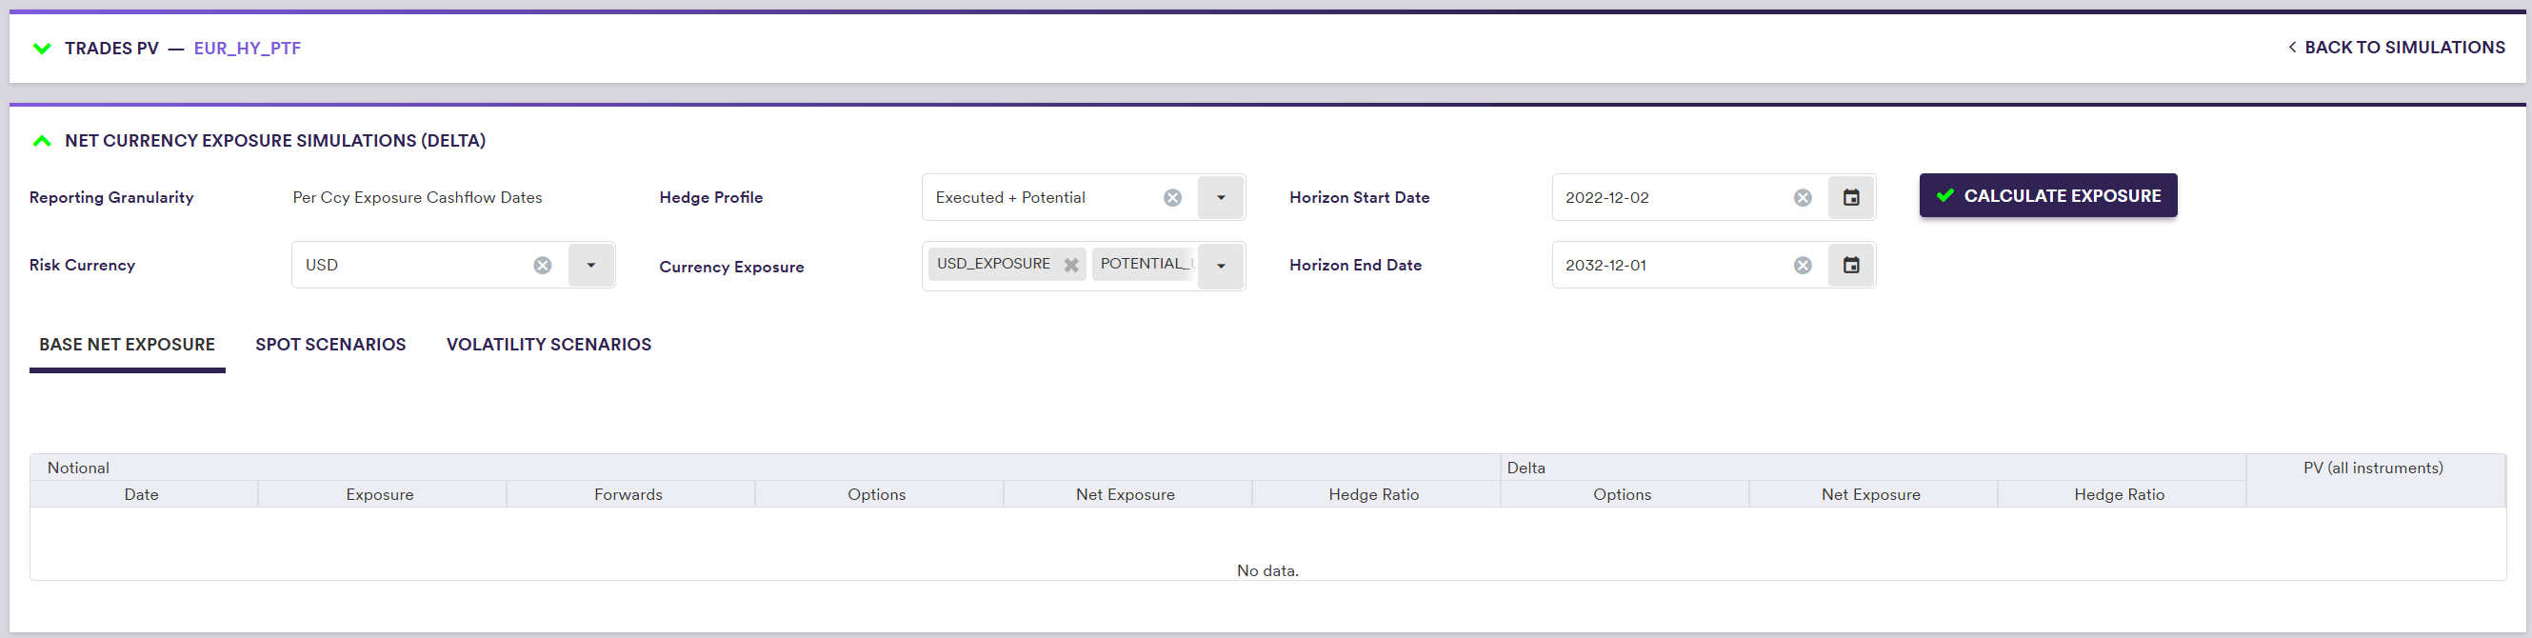Open the Risk Currency dropdown
The image size is (2532, 638).
590,266
